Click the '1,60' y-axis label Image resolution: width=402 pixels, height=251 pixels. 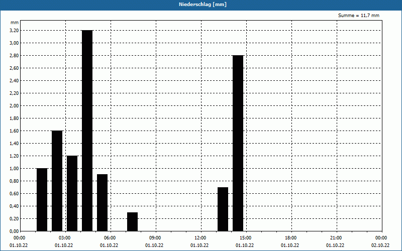click(15, 131)
